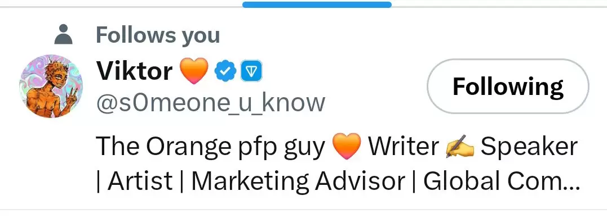Click Marketing Advisor in the bio
Screen dimensions: 607x218
point(298,181)
